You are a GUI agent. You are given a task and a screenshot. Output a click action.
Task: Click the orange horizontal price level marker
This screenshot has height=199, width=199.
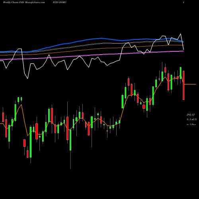(x=190, y=84)
